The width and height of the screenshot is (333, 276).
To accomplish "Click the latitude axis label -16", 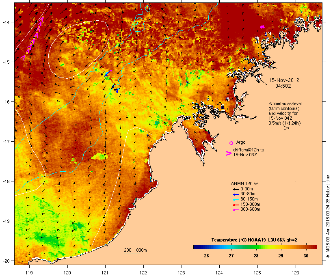I will 6,102.
